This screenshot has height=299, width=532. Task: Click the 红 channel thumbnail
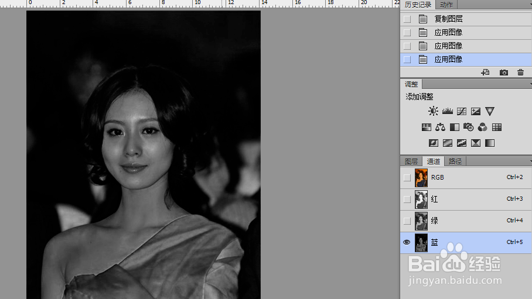coord(421,200)
